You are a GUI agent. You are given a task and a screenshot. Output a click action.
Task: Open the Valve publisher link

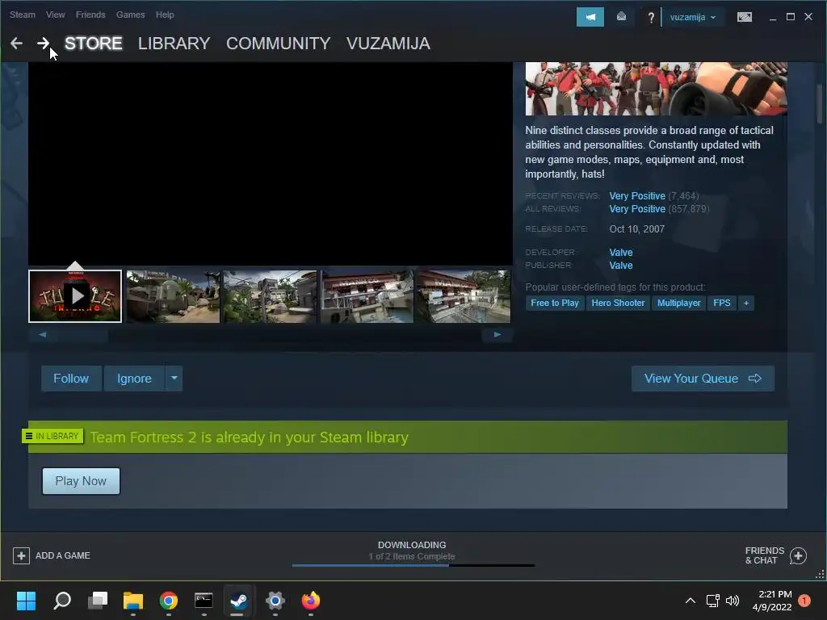(x=621, y=266)
